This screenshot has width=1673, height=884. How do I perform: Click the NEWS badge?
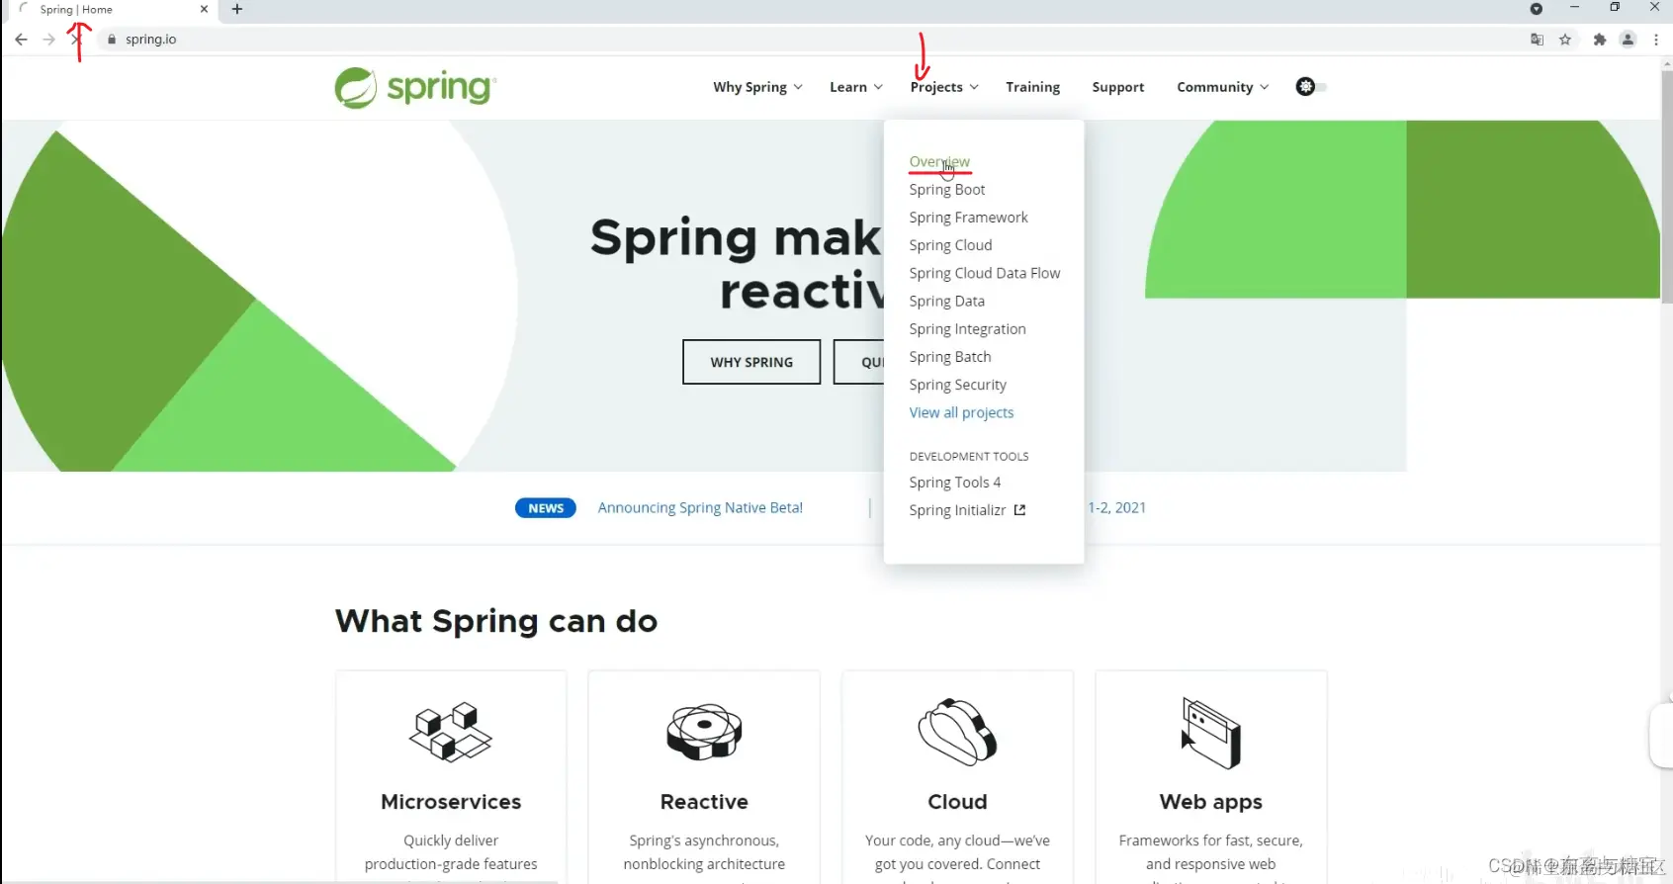pyautogui.click(x=546, y=508)
